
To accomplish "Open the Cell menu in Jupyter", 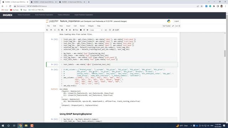I will (75, 26).
